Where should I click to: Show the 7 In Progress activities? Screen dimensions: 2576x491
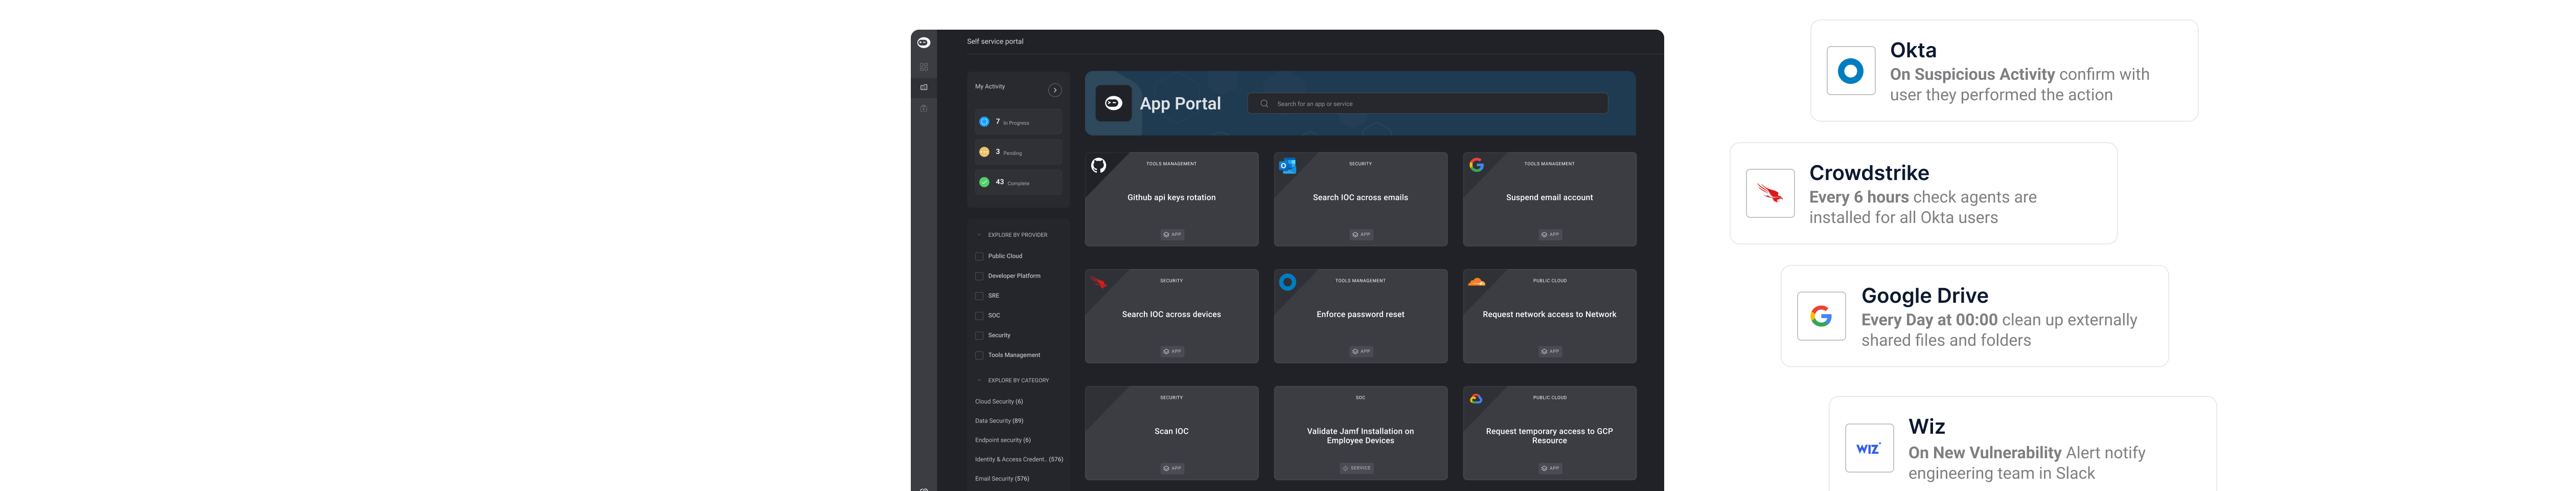(1018, 122)
